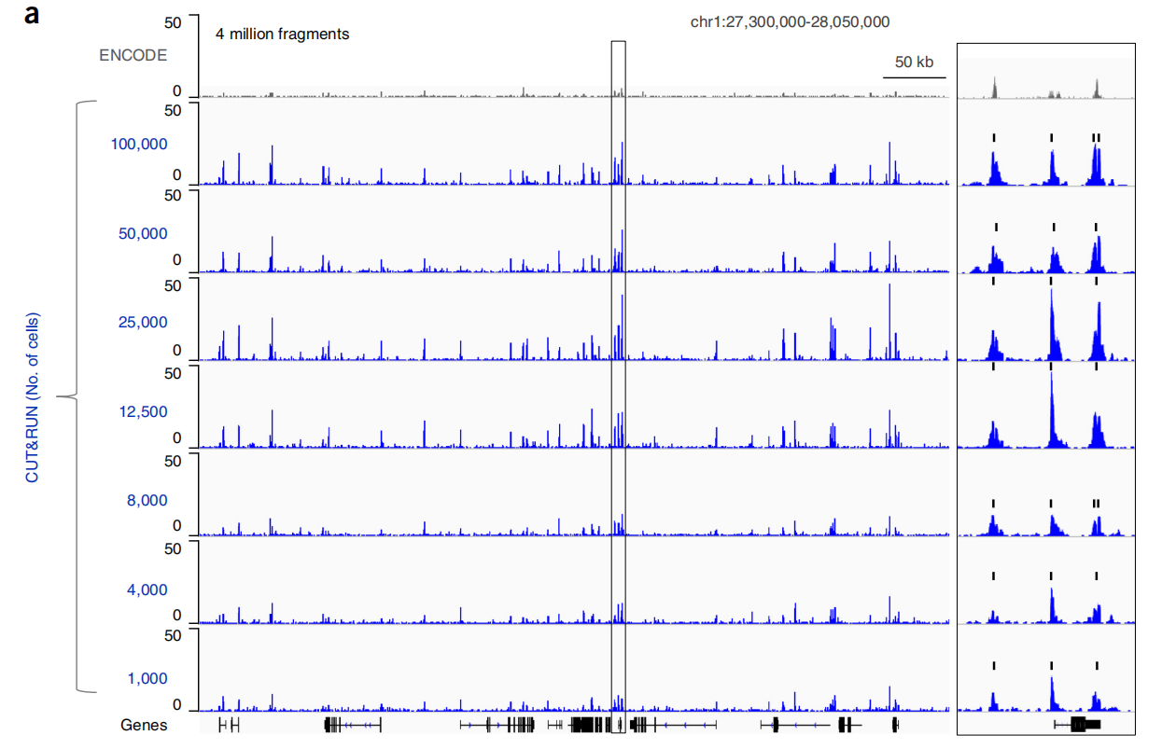Click the 50 kb scale bar
Image resolution: width=1176 pixels, height=749 pixels.
point(914,76)
